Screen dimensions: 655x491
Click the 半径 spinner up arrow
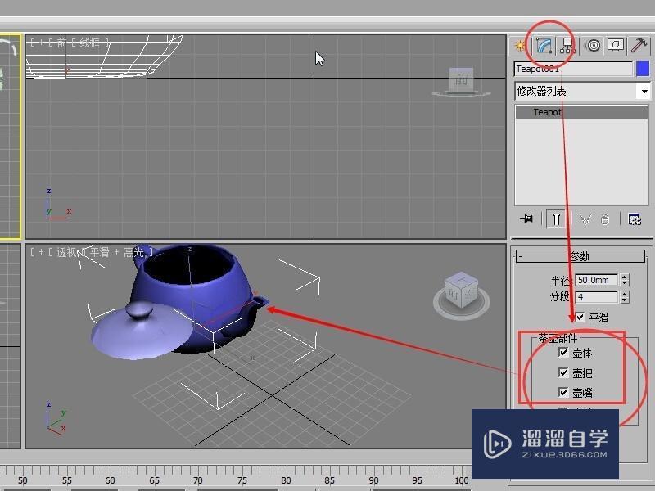pyautogui.click(x=624, y=277)
